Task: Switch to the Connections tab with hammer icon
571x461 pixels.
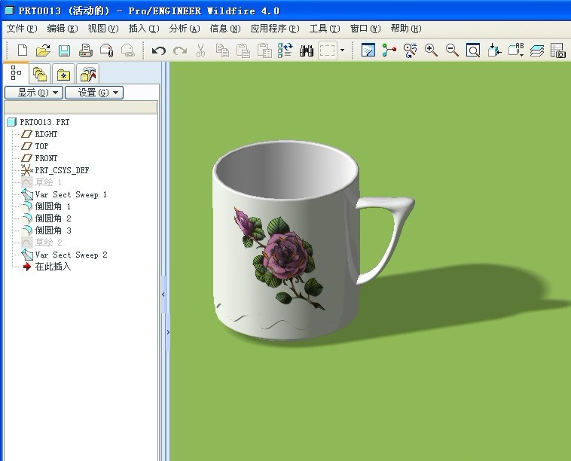Action: click(88, 74)
